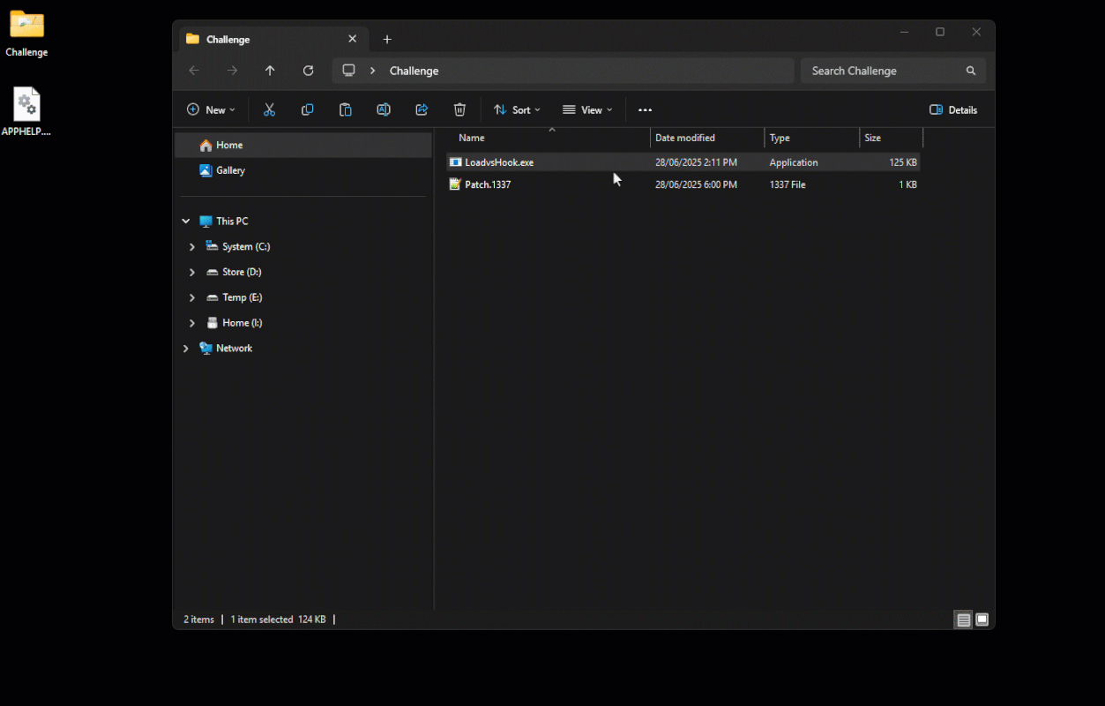Viewport: 1105px width, 706px height.
Task: Select the Patch.1337 file icon
Action: [x=455, y=184]
